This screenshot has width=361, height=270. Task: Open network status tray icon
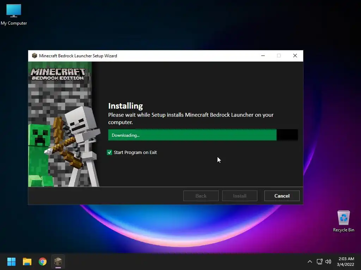coord(319,262)
